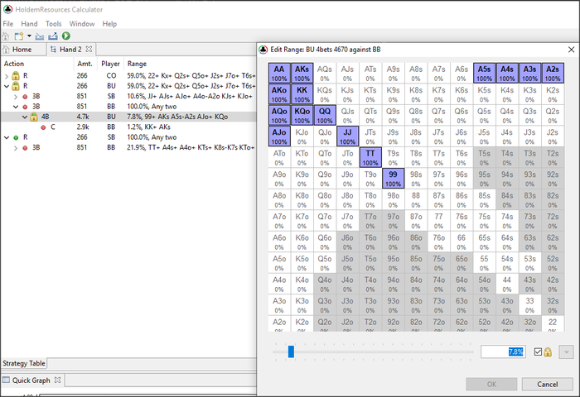The width and height of the screenshot is (580, 397).
Task: Collapse the BU raise tree row
Action: coord(7,86)
